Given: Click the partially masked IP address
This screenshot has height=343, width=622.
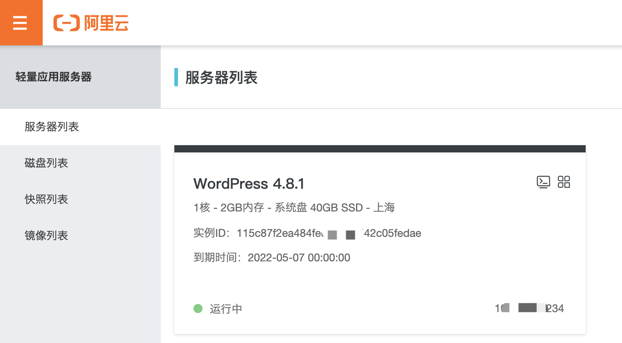Looking at the screenshot, I should (x=529, y=309).
